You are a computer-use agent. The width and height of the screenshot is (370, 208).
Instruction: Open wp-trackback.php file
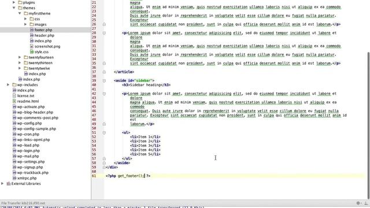tap(32, 173)
